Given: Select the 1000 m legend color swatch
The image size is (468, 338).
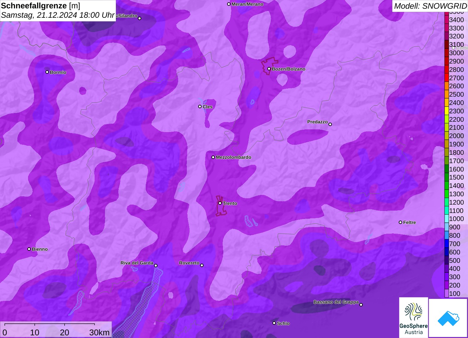Looking at the screenshot, I should [x=447, y=219].
